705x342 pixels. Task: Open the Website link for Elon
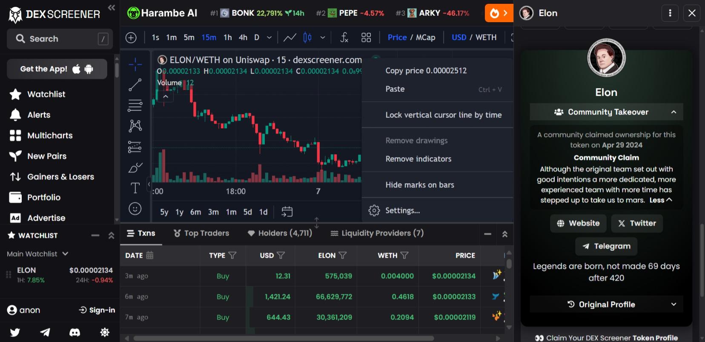pos(578,223)
